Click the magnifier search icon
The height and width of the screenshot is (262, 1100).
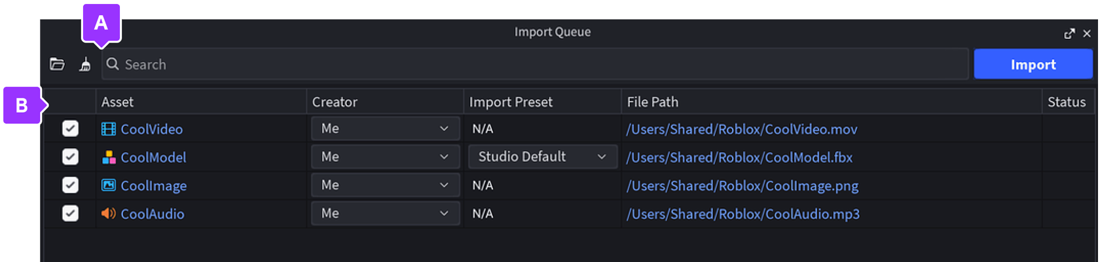point(113,64)
